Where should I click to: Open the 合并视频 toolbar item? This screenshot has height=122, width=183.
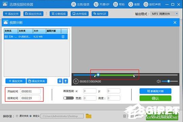(80, 14)
